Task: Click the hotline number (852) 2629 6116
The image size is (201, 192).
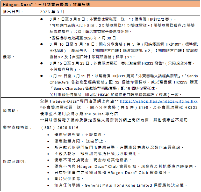Action: (60, 127)
